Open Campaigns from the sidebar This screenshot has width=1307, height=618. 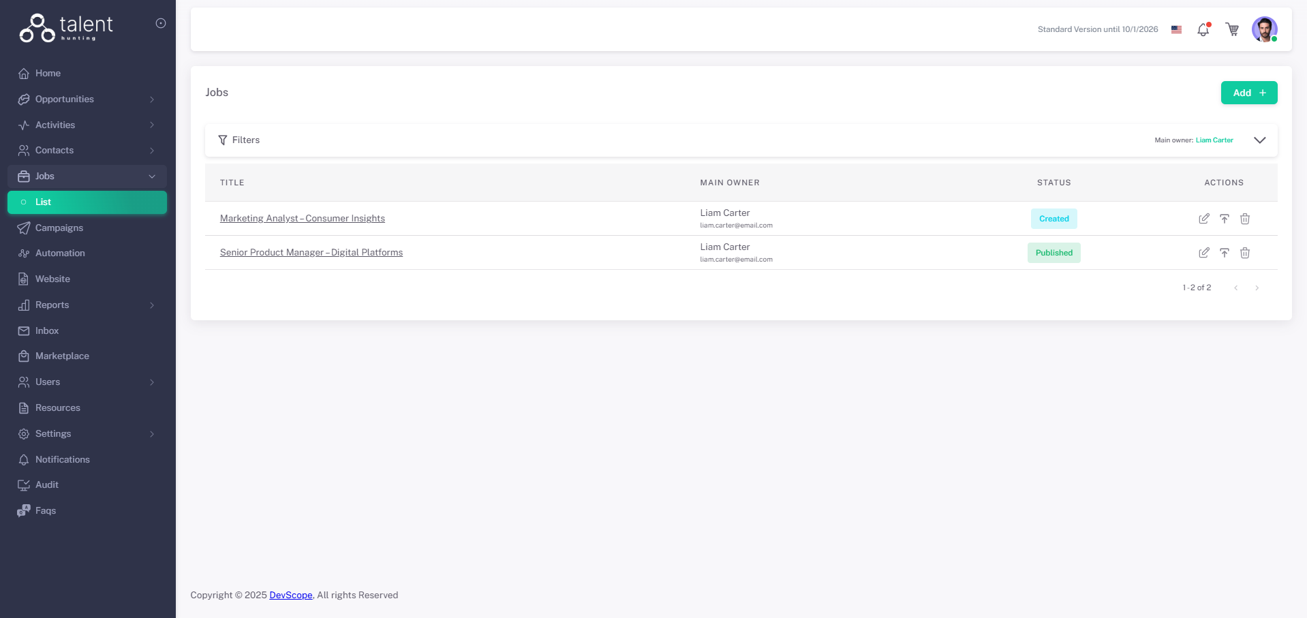coord(59,228)
